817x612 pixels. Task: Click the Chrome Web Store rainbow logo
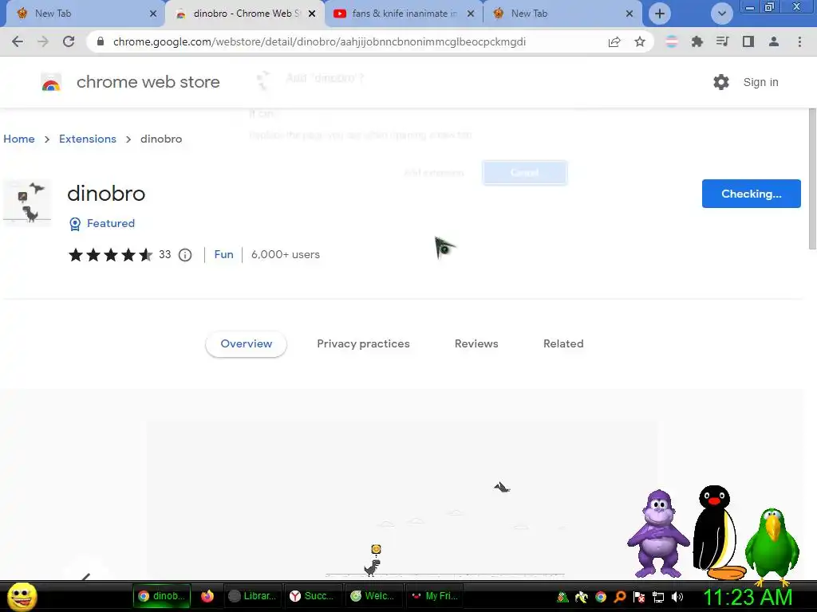(51, 82)
